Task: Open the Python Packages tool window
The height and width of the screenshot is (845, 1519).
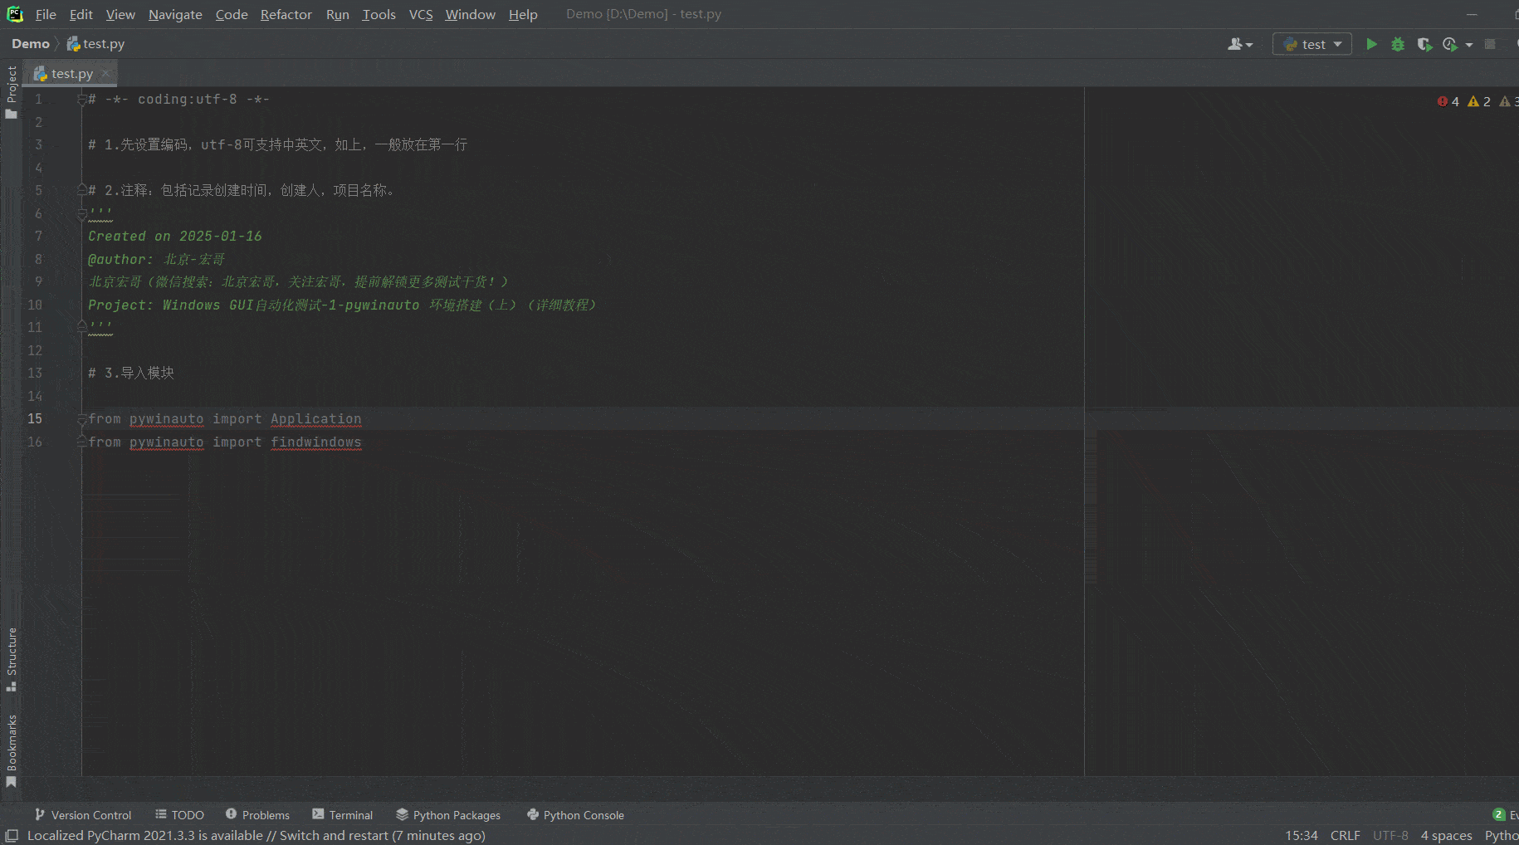Action: point(448,815)
